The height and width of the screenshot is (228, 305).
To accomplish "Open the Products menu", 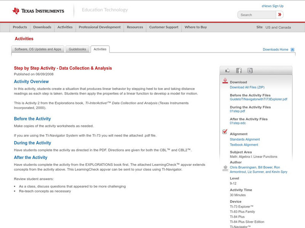I will pos(20,27).
